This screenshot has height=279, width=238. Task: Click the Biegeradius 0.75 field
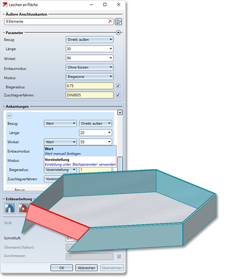coord(89,86)
